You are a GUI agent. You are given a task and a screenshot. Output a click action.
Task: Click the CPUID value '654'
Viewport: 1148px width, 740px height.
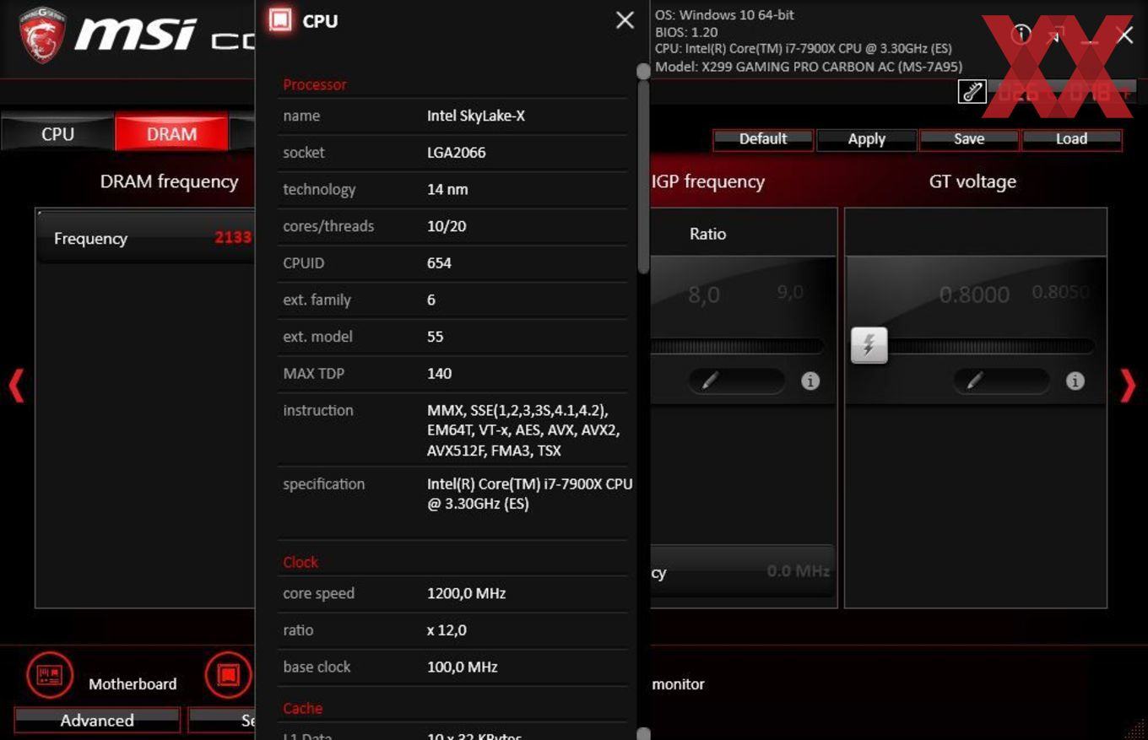click(439, 262)
